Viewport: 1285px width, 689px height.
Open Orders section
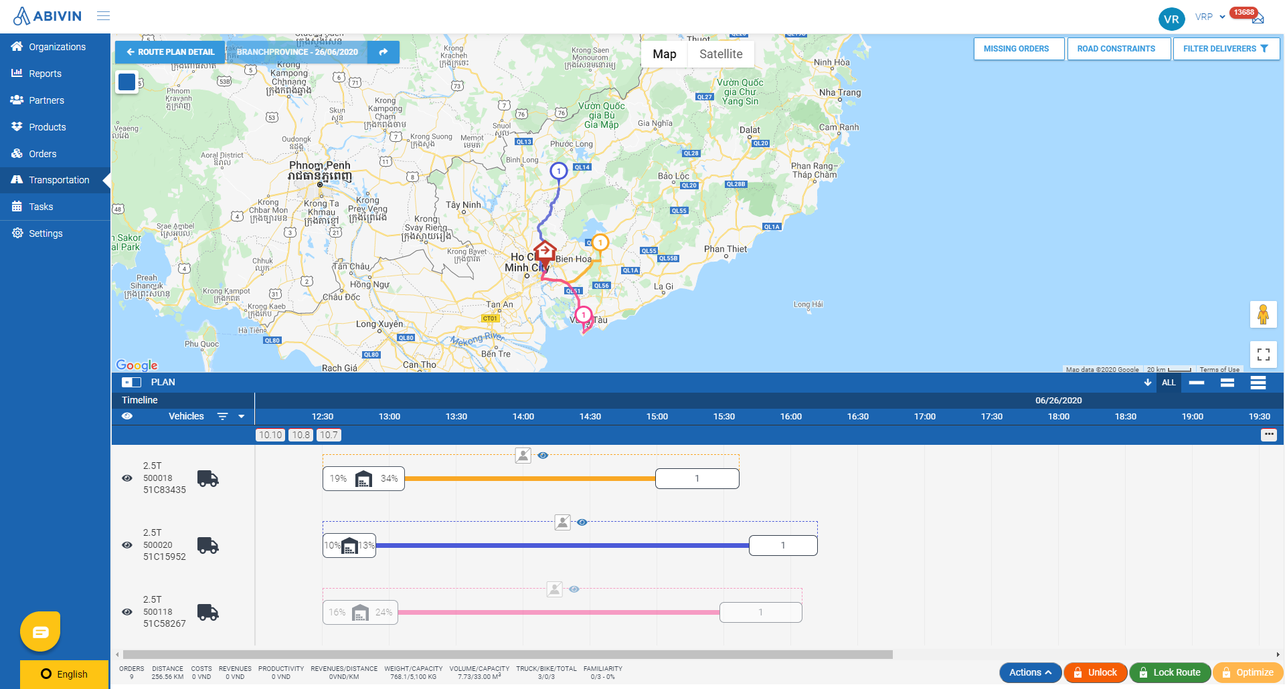55,154
